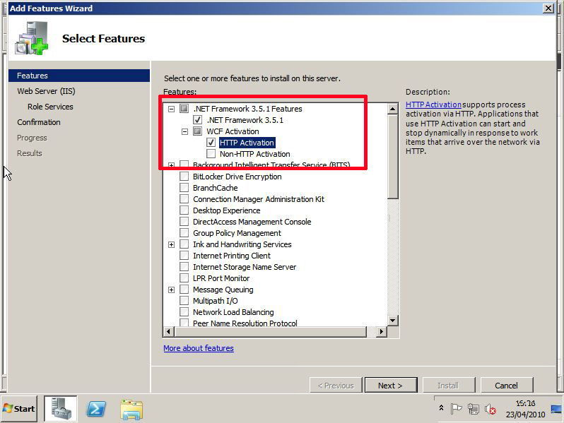Go to Web Server (IIS) step

[46, 91]
